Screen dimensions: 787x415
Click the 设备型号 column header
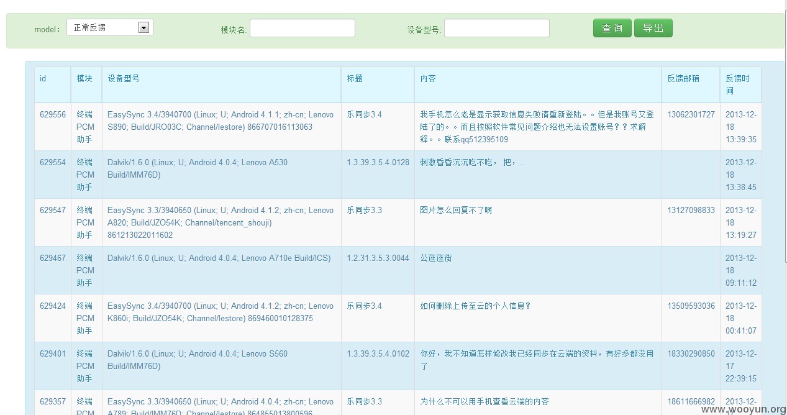[124, 78]
